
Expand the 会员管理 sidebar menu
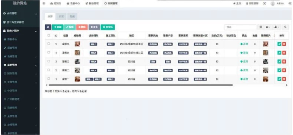tap(20, 14)
